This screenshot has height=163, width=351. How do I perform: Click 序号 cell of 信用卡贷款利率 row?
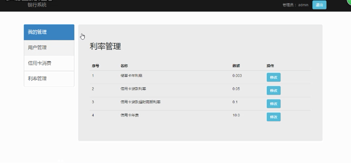(x=93, y=89)
